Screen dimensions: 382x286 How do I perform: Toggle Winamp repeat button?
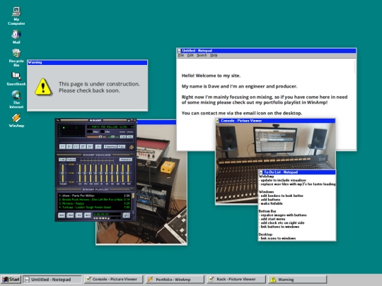pos(122,147)
